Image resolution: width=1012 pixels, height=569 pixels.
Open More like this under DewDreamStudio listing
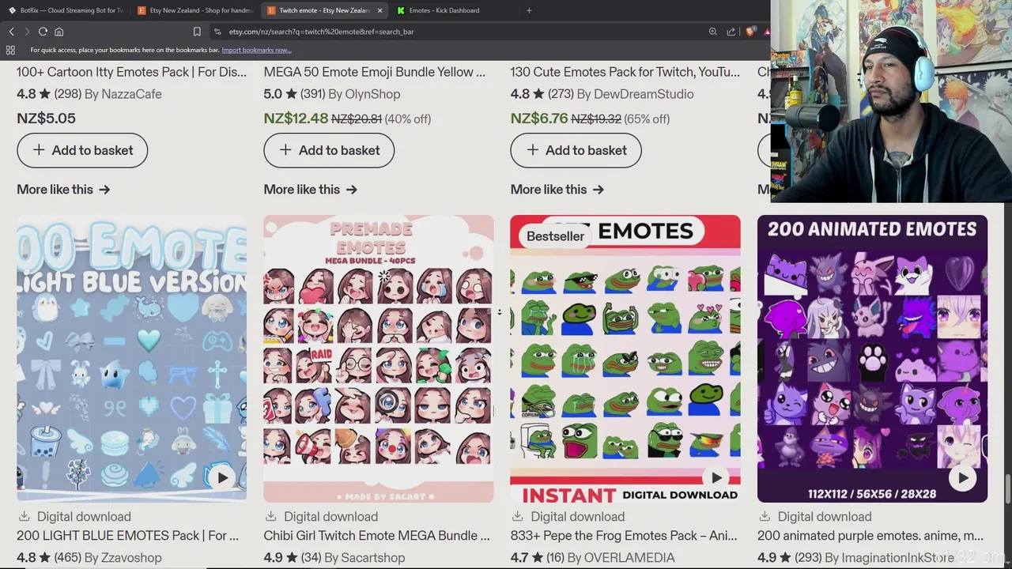point(557,190)
